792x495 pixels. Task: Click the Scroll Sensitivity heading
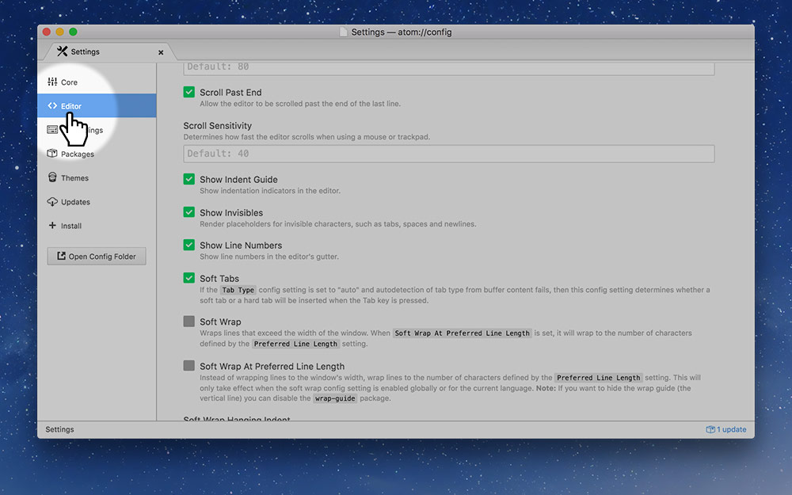217,126
